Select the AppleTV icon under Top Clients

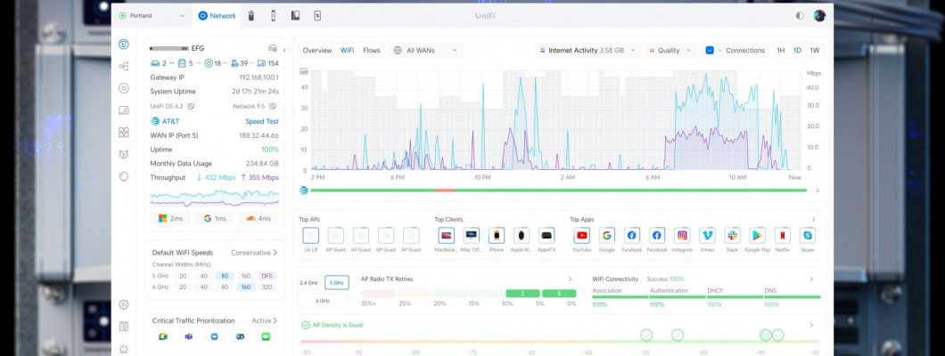coord(546,236)
